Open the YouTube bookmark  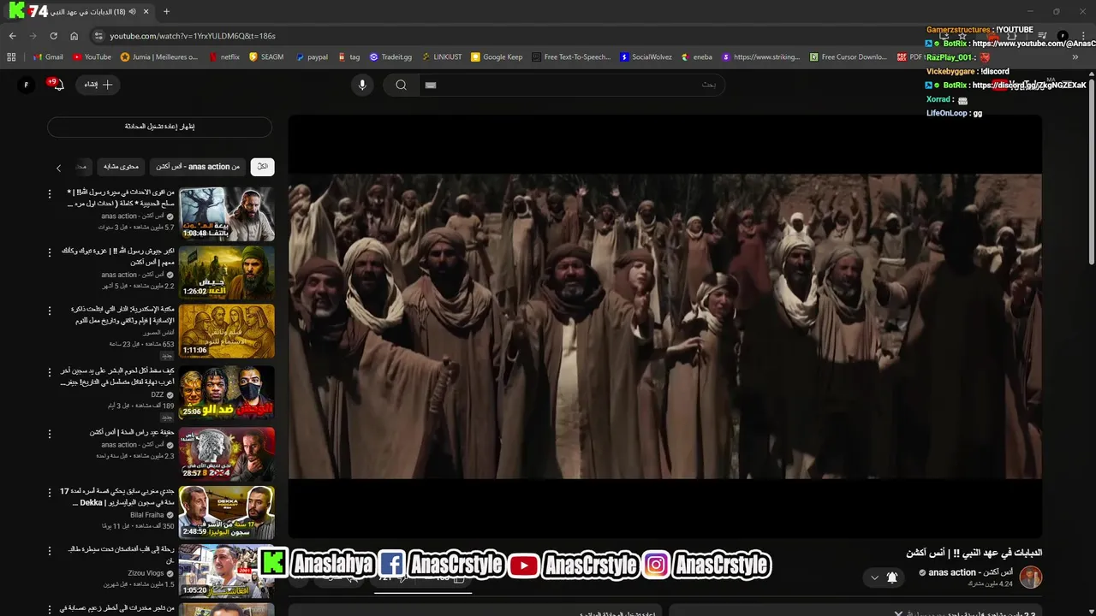coord(92,57)
